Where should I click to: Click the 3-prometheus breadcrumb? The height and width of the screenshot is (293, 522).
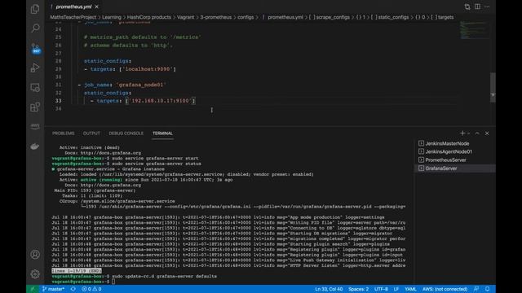point(215,17)
